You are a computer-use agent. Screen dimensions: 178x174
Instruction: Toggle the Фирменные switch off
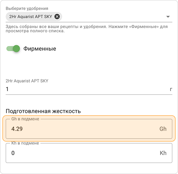point(13,49)
